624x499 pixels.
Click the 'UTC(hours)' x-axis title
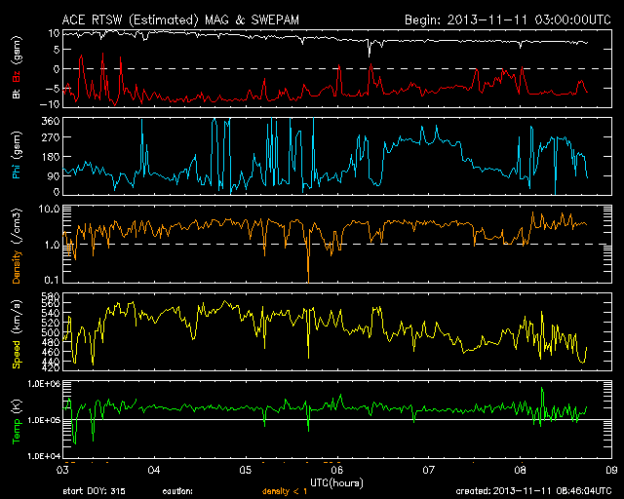pyautogui.click(x=337, y=483)
